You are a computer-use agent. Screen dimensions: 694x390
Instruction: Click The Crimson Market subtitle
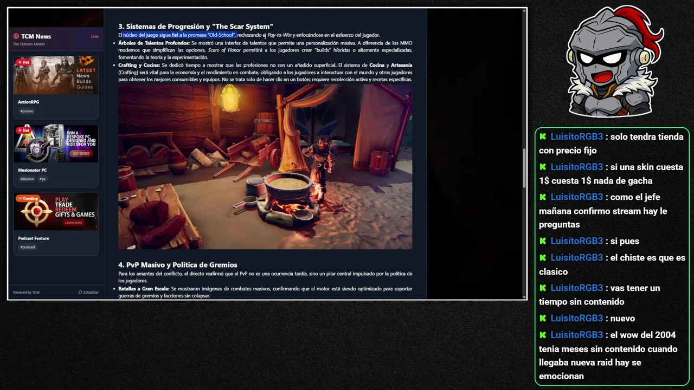tap(29, 44)
